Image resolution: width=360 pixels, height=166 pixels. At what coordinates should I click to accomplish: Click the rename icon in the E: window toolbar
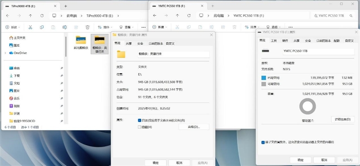(x=65, y=27)
